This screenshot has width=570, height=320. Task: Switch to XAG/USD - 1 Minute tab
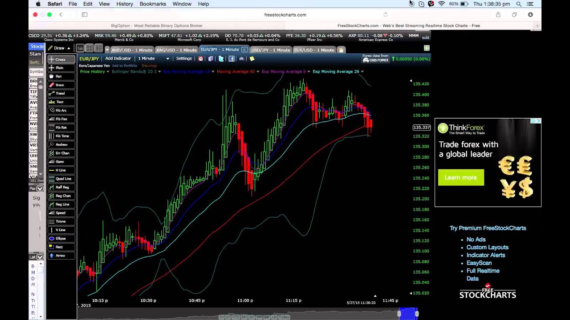[x=176, y=50]
